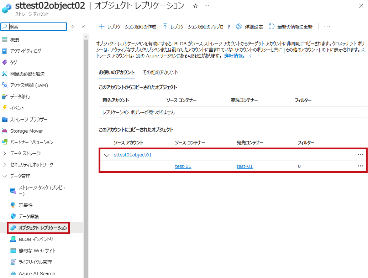Expand the データ ストレージ section
The image size is (368, 278).
click(5, 154)
